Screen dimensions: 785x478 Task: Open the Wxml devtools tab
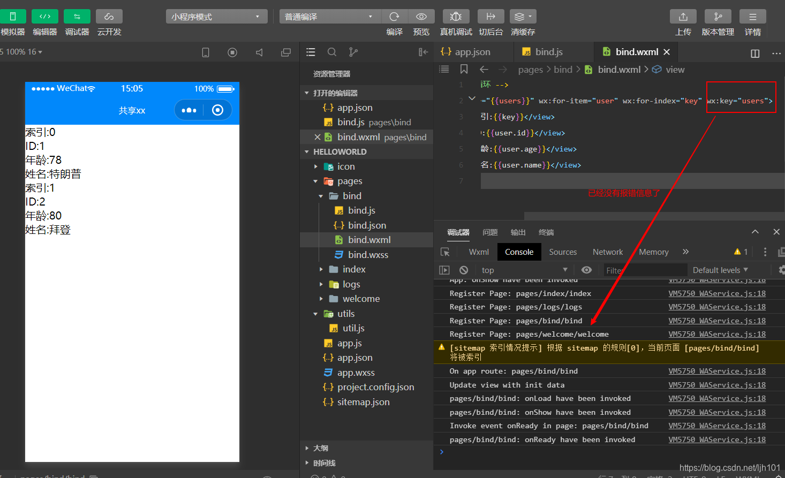coord(479,252)
